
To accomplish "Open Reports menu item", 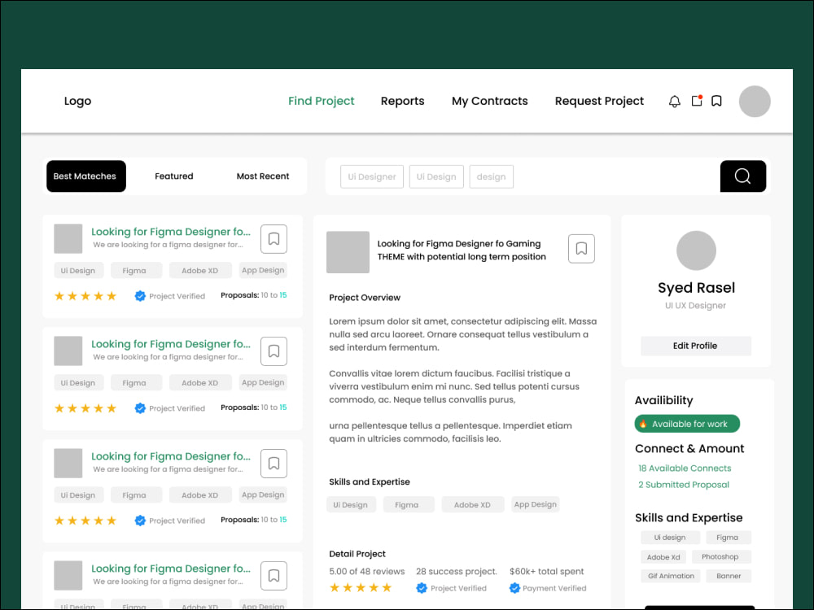I will [x=402, y=101].
